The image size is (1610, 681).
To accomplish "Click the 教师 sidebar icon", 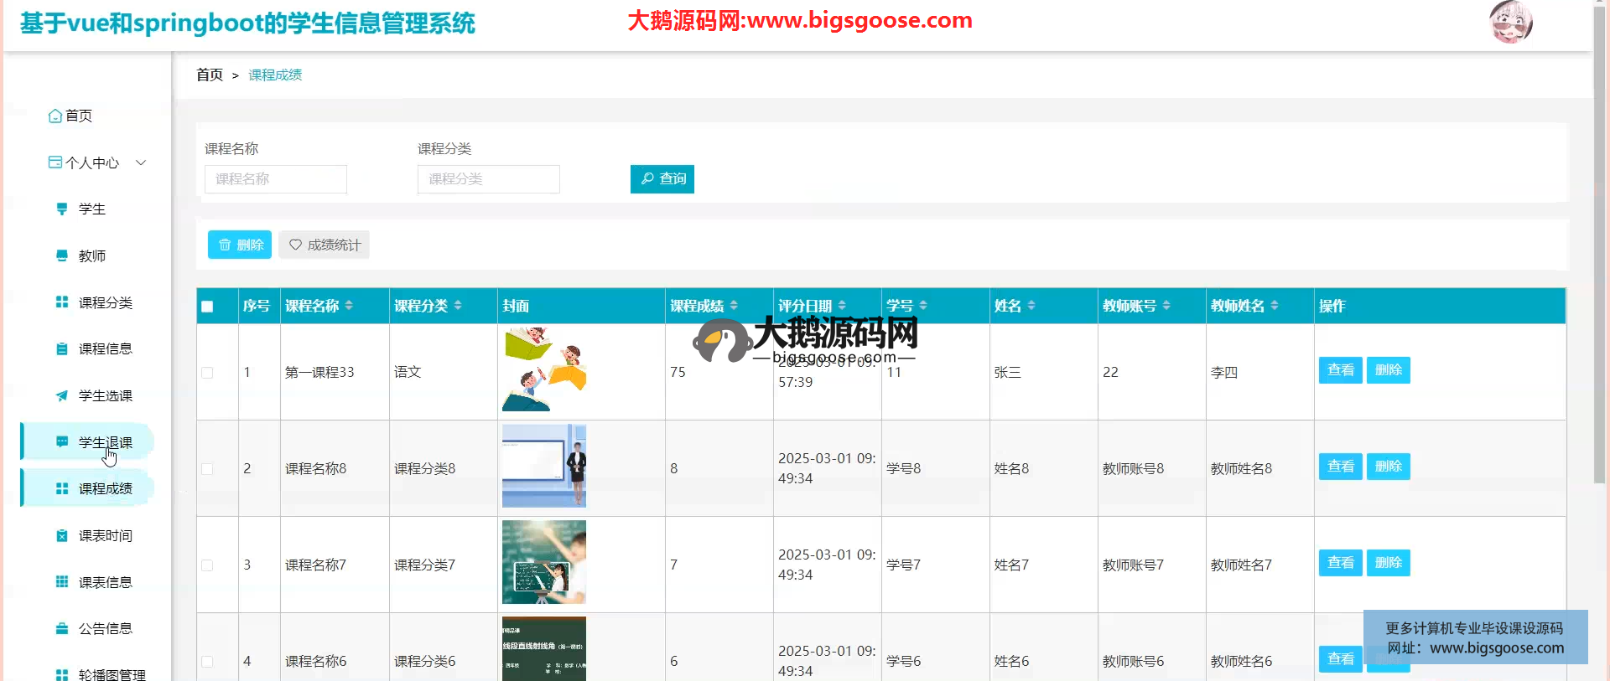I will pyautogui.click(x=61, y=255).
